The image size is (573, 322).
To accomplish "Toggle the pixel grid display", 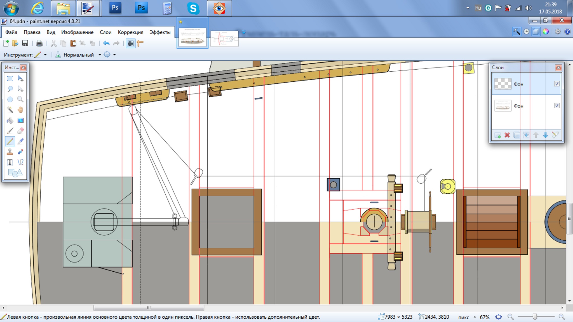I will pyautogui.click(x=130, y=43).
